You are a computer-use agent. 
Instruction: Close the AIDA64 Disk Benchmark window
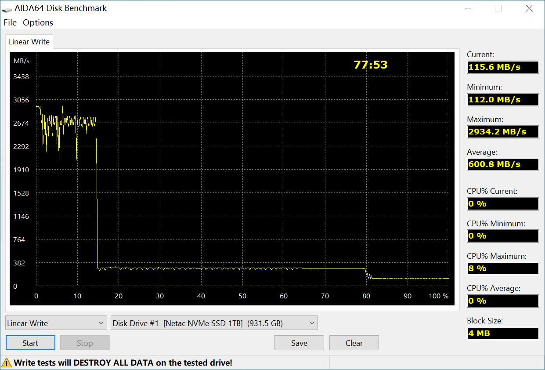click(x=529, y=8)
